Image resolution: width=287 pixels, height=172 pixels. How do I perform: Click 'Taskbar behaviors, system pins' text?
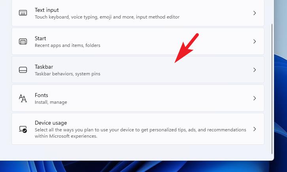[x=68, y=74]
